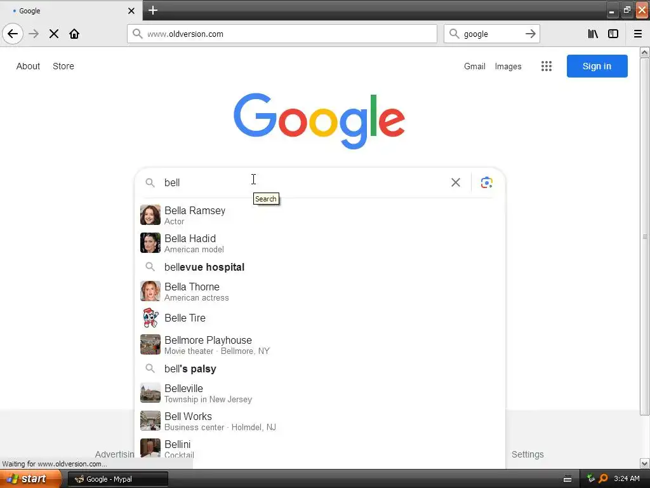Click the orange magnifier tray icon
The height and width of the screenshot is (488, 650).
[x=603, y=478]
